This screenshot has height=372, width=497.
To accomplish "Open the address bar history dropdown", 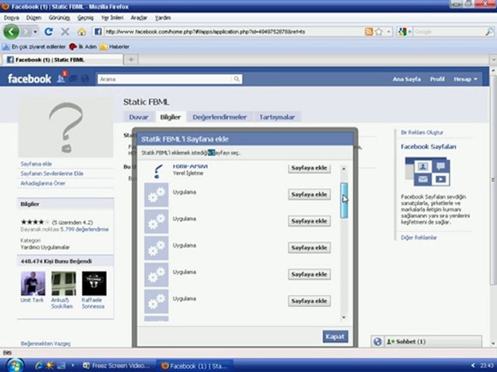I will 389,32.
